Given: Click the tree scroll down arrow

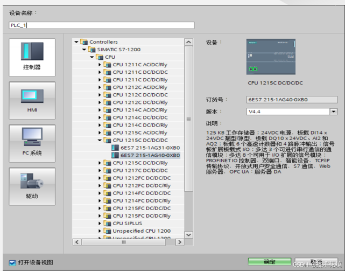Looking at the screenshot, I should click(188, 235).
